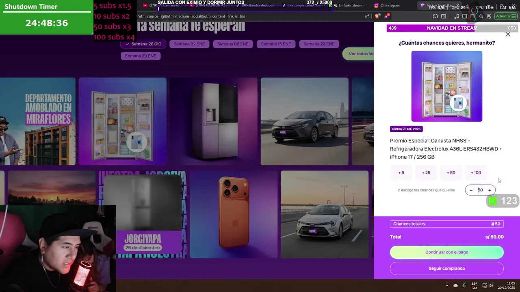Click Seguir comprando button

(447, 268)
